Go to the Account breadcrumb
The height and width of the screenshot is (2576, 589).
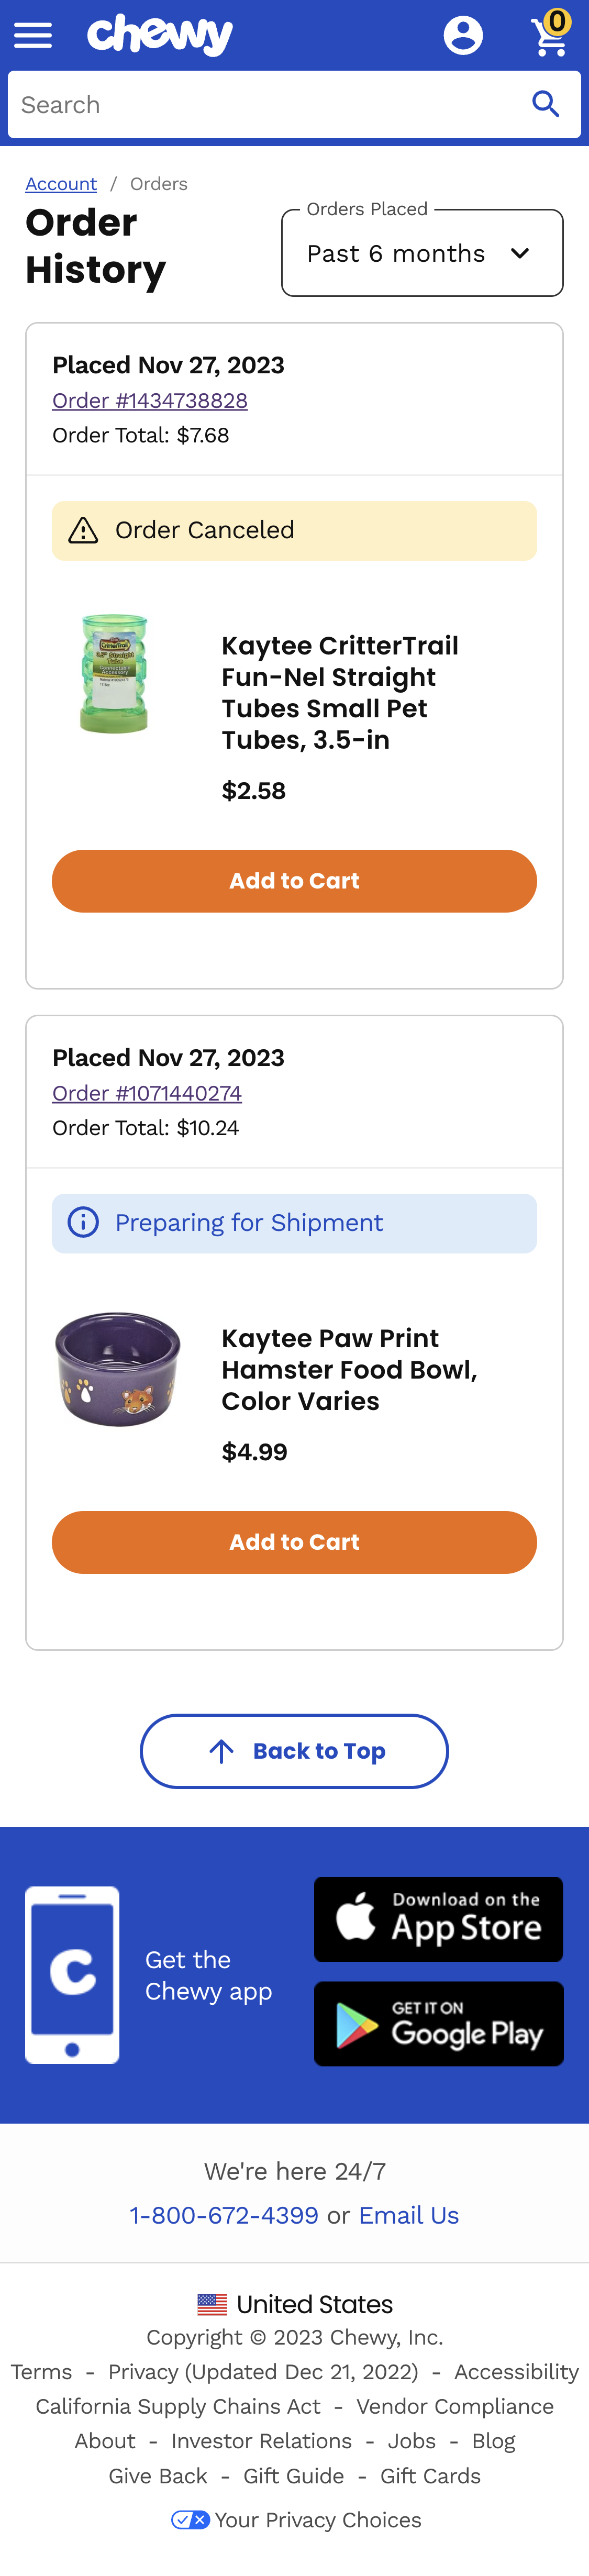pos(61,183)
